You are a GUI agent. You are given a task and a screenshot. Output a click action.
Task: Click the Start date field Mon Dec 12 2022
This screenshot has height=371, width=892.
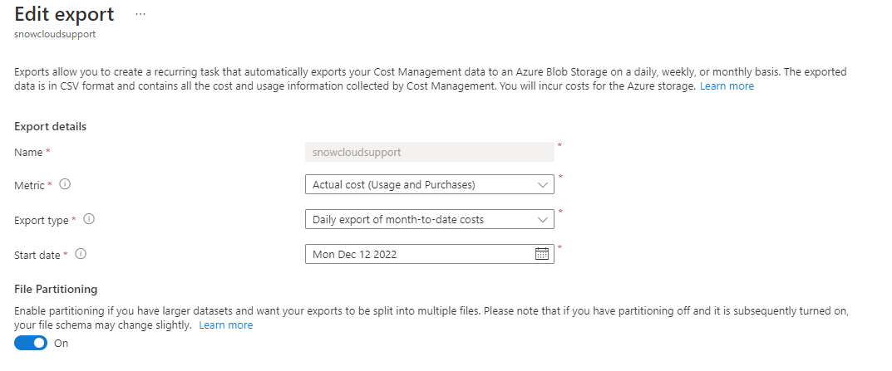[x=430, y=254]
